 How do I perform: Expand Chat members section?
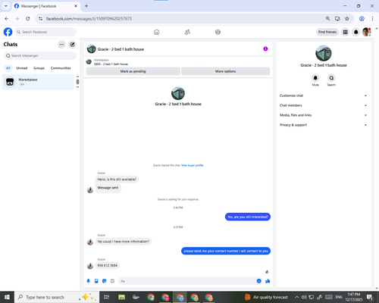pyautogui.click(x=324, y=105)
